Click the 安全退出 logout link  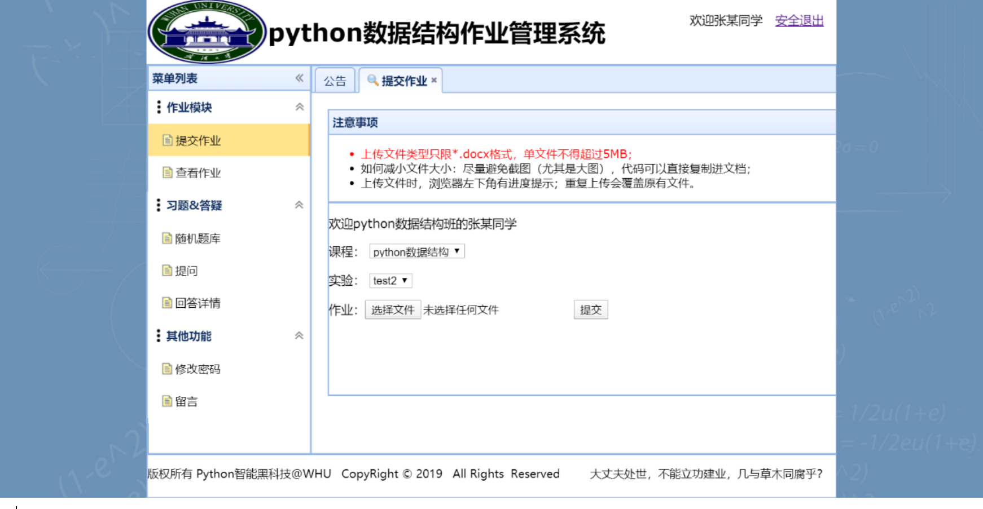799,21
